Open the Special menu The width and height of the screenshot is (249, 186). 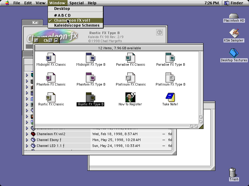click(77, 3)
